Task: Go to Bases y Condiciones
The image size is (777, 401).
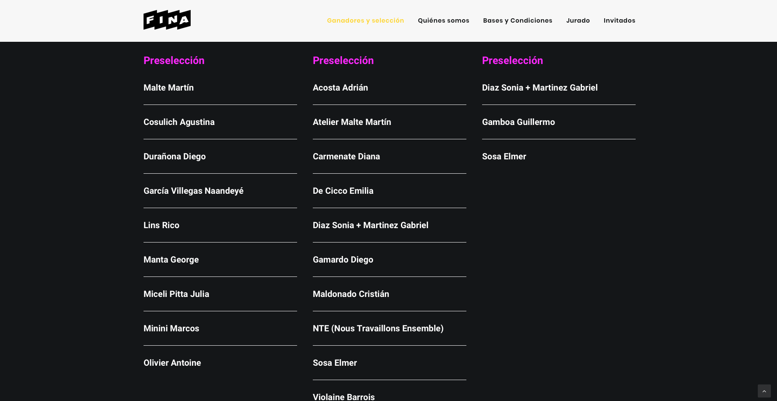Action: coord(517,20)
